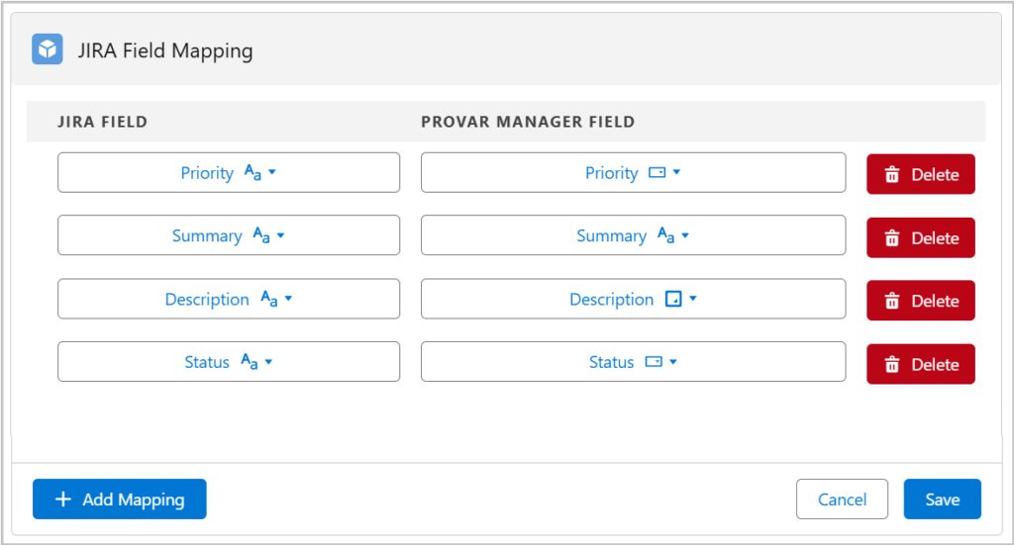Click plus icon on Add Mapping
Screen dimensions: 1014x545
tap(63, 500)
